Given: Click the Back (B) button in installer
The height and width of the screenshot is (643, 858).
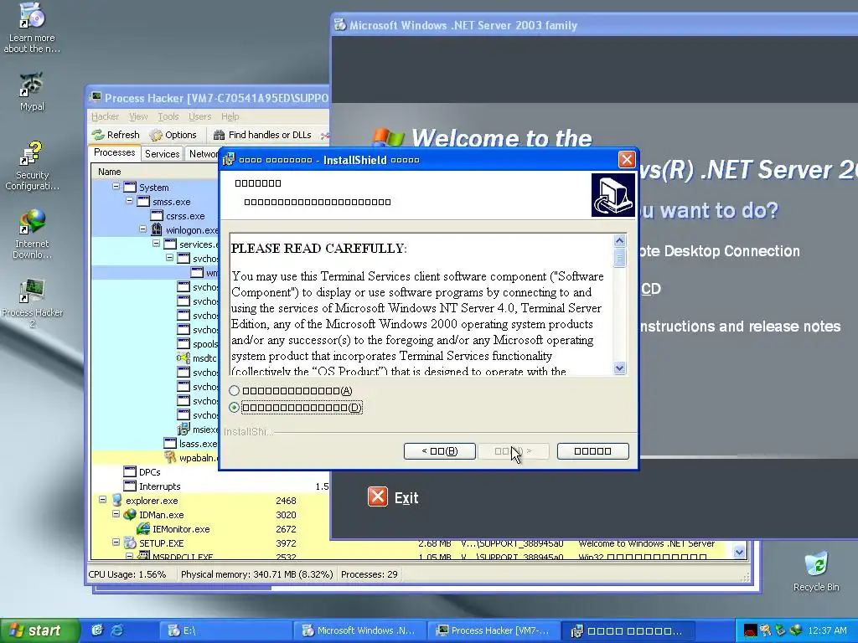Looking at the screenshot, I should click(439, 451).
